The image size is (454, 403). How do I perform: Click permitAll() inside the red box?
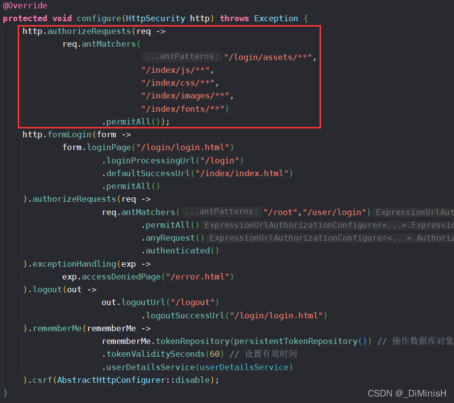pyautogui.click(x=133, y=122)
